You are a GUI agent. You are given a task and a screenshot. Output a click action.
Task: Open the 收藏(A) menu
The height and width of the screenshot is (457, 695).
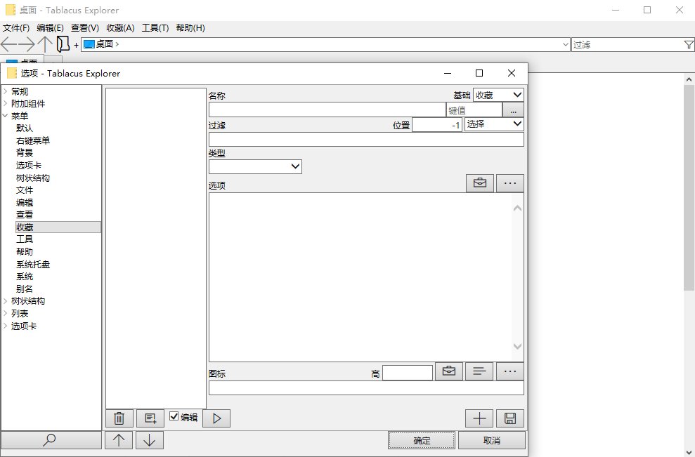(x=120, y=28)
